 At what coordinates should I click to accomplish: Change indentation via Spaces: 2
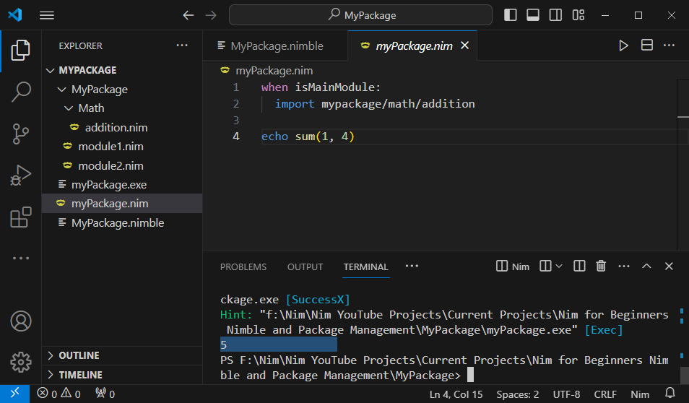tap(517, 394)
